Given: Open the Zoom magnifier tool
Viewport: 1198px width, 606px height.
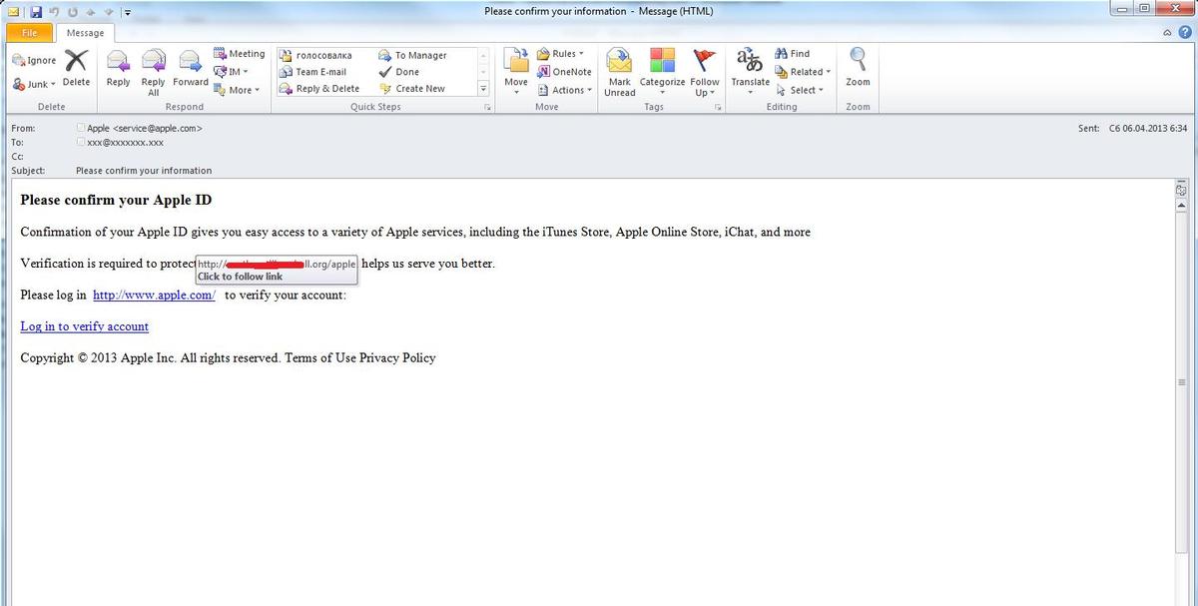Looking at the screenshot, I should 858,68.
